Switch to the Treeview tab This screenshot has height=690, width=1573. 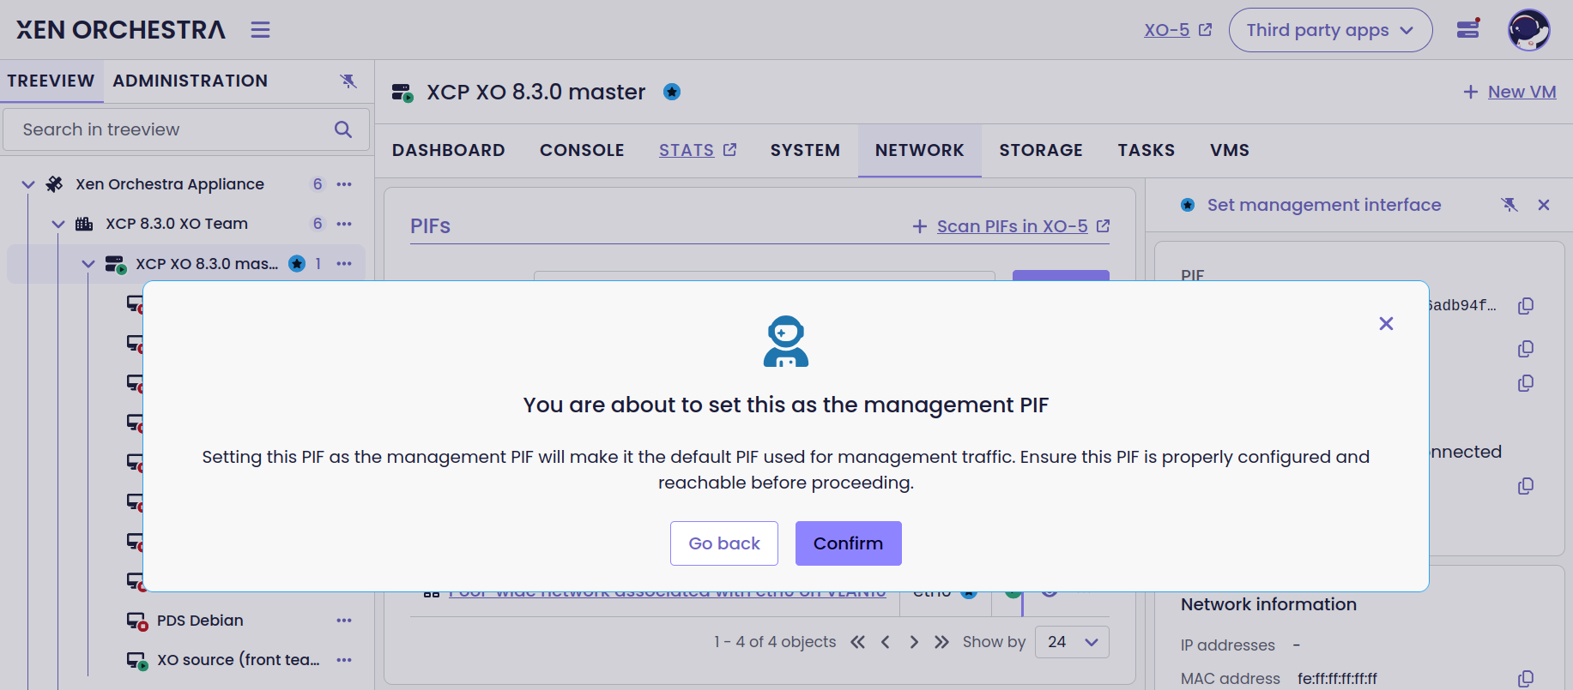51,81
